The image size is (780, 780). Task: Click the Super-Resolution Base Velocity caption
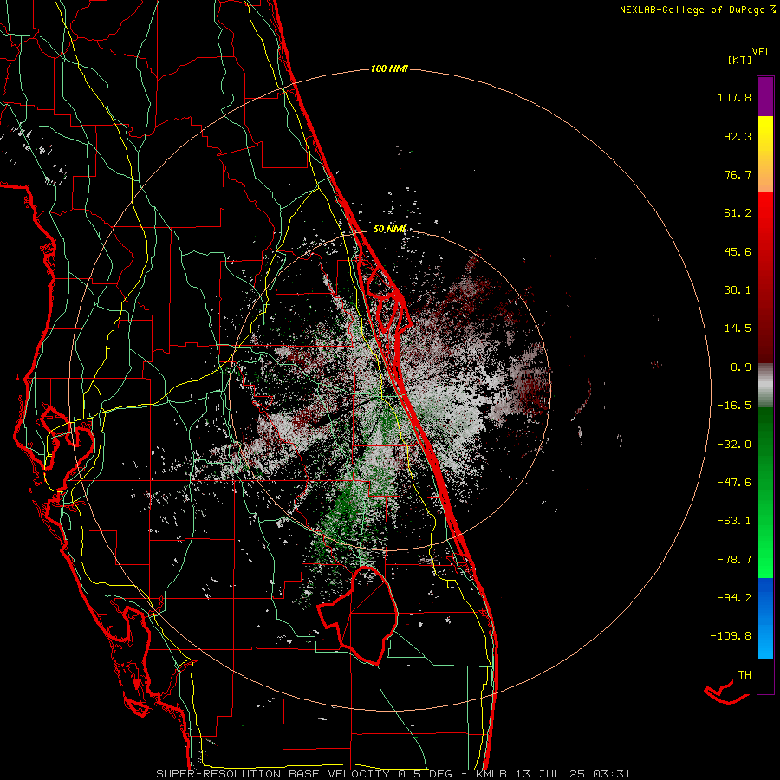click(x=393, y=774)
